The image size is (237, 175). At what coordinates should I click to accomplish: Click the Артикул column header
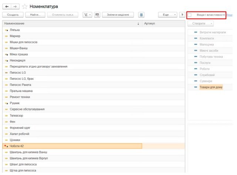[x=149, y=24]
